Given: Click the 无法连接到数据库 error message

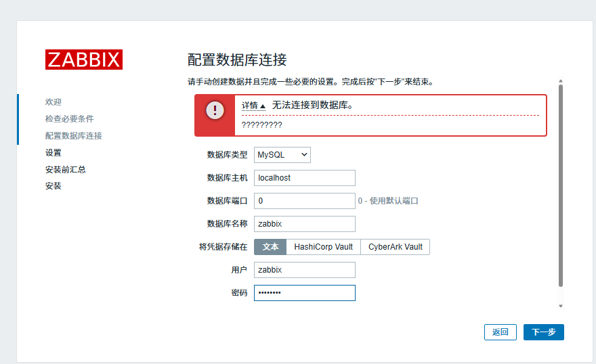Looking at the screenshot, I should pos(312,105).
